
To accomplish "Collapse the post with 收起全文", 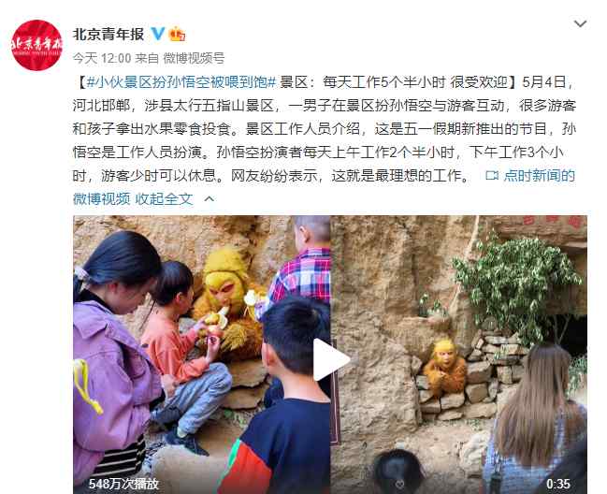I will pyautogui.click(x=164, y=199).
